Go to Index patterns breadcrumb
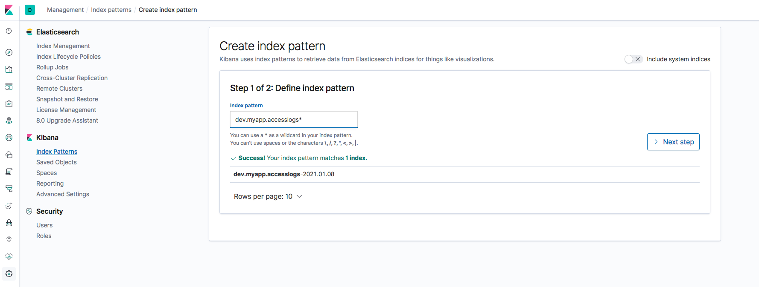The height and width of the screenshot is (287, 759). coord(111,10)
